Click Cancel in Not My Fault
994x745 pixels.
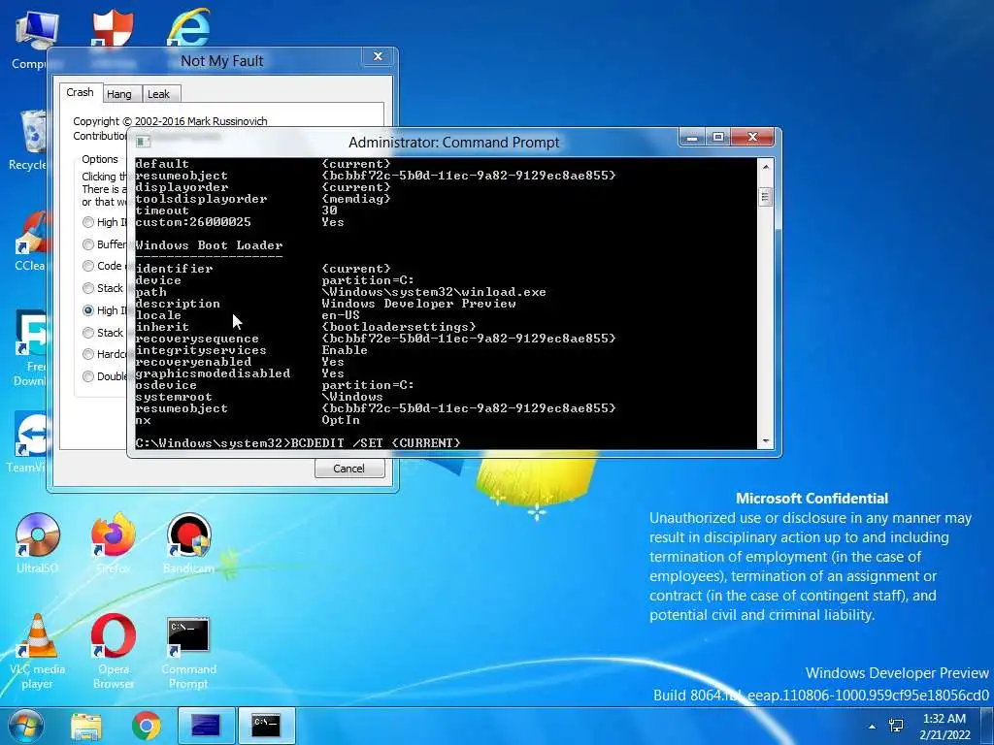pyautogui.click(x=349, y=469)
